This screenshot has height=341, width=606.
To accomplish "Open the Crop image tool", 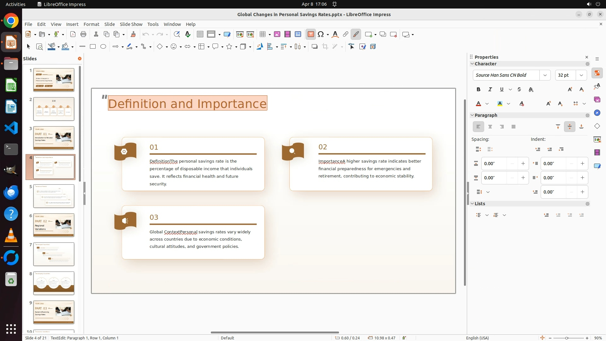I will pos(325,47).
